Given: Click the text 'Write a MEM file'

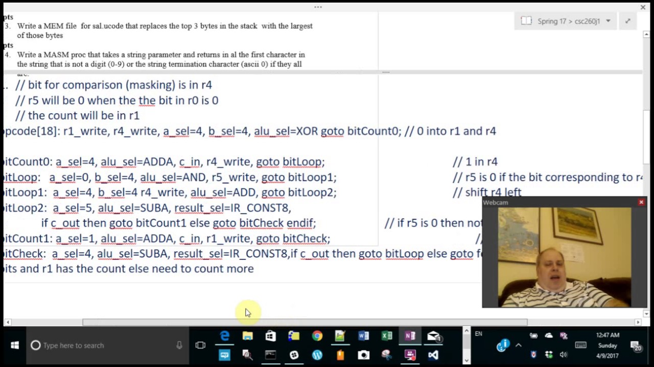Looking at the screenshot, I should tap(47, 26).
